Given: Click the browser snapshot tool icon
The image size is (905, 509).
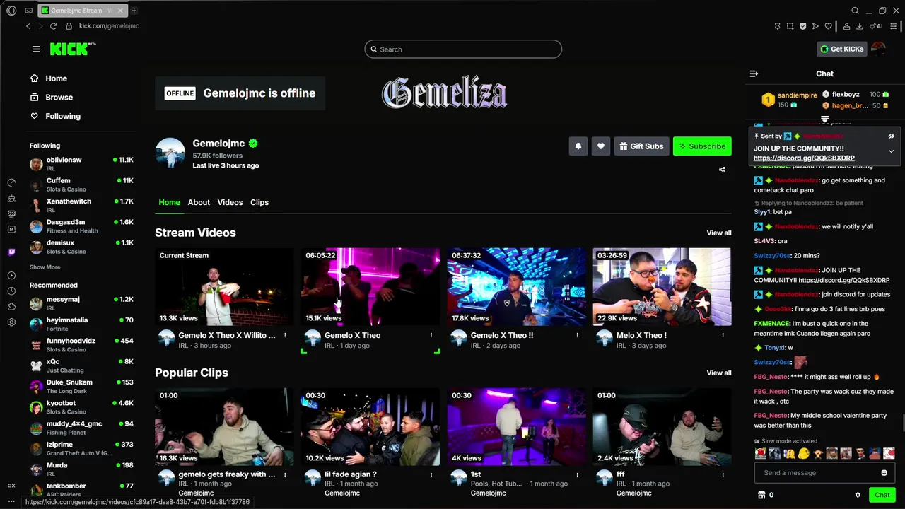Looking at the screenshot, I should coord(790,26).
